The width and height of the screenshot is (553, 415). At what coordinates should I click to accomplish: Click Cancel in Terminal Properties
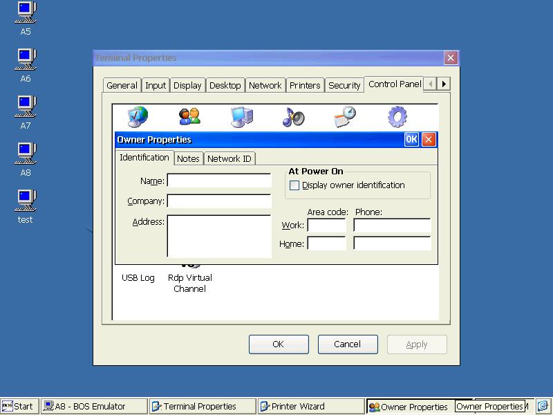click(348, 344)
